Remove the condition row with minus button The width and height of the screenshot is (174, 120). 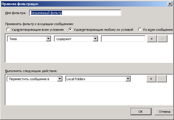[x=162, y=39]
